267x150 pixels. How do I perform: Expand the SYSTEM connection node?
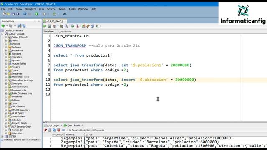click(x=2, y=136)
